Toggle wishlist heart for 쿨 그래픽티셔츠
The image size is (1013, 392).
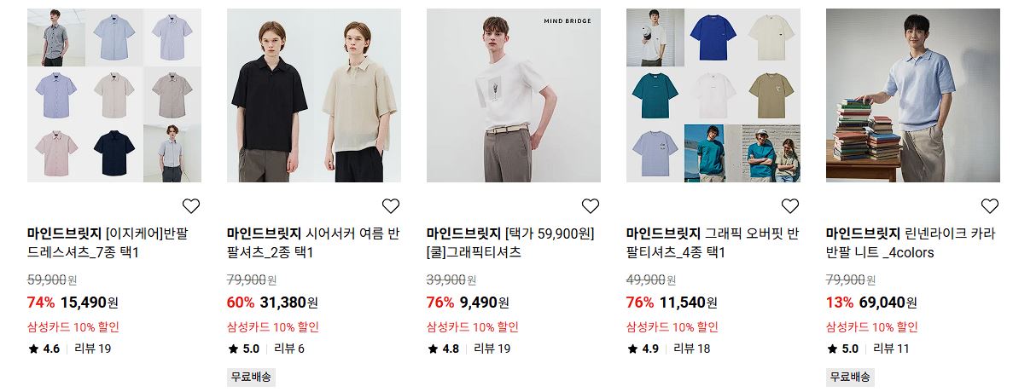pyautogui.click(x=590, y=206)
